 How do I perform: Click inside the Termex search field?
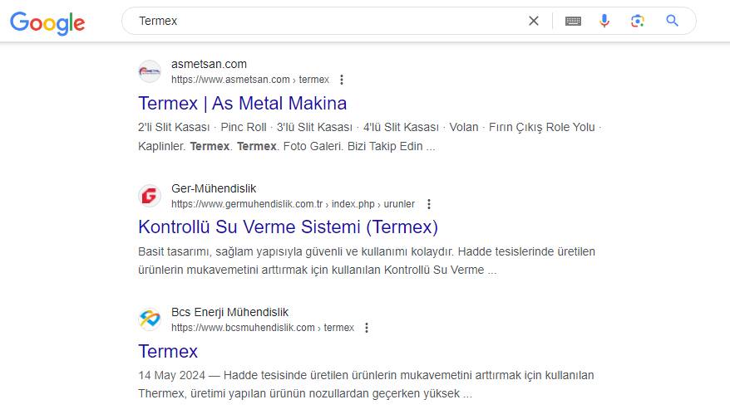tap(333, 21)
